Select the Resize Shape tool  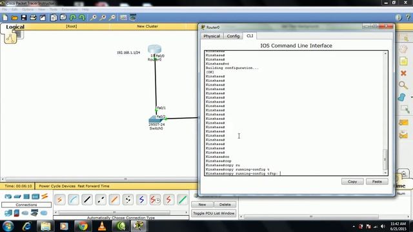[x=405, y=109]
